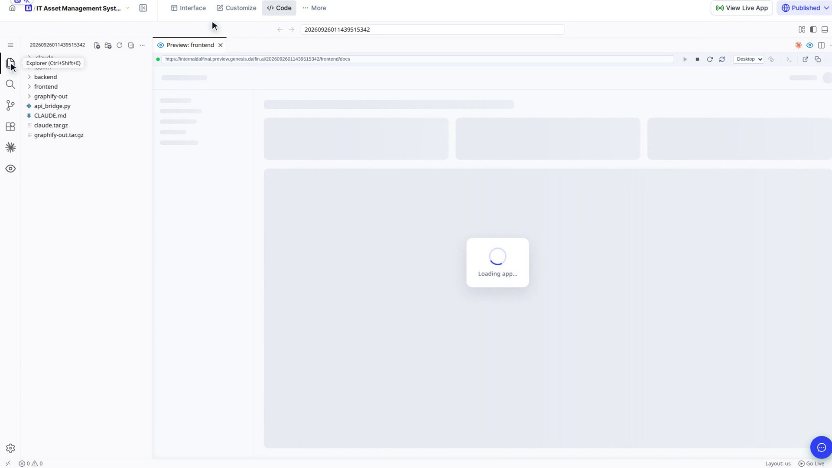Open api_bridge.py in the explorer

point(52,106)
